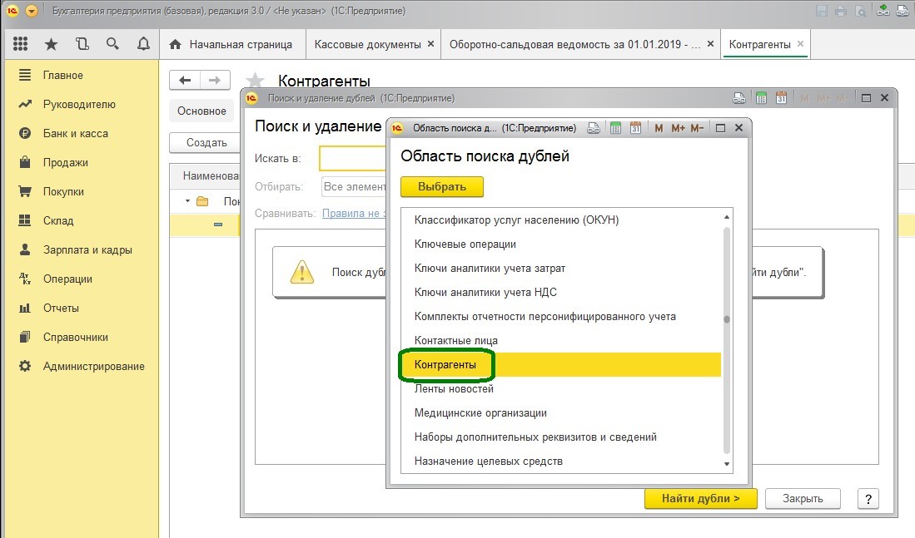Open Правила comparison link
The width and height of the screenshot is (915, 538).
354,214
